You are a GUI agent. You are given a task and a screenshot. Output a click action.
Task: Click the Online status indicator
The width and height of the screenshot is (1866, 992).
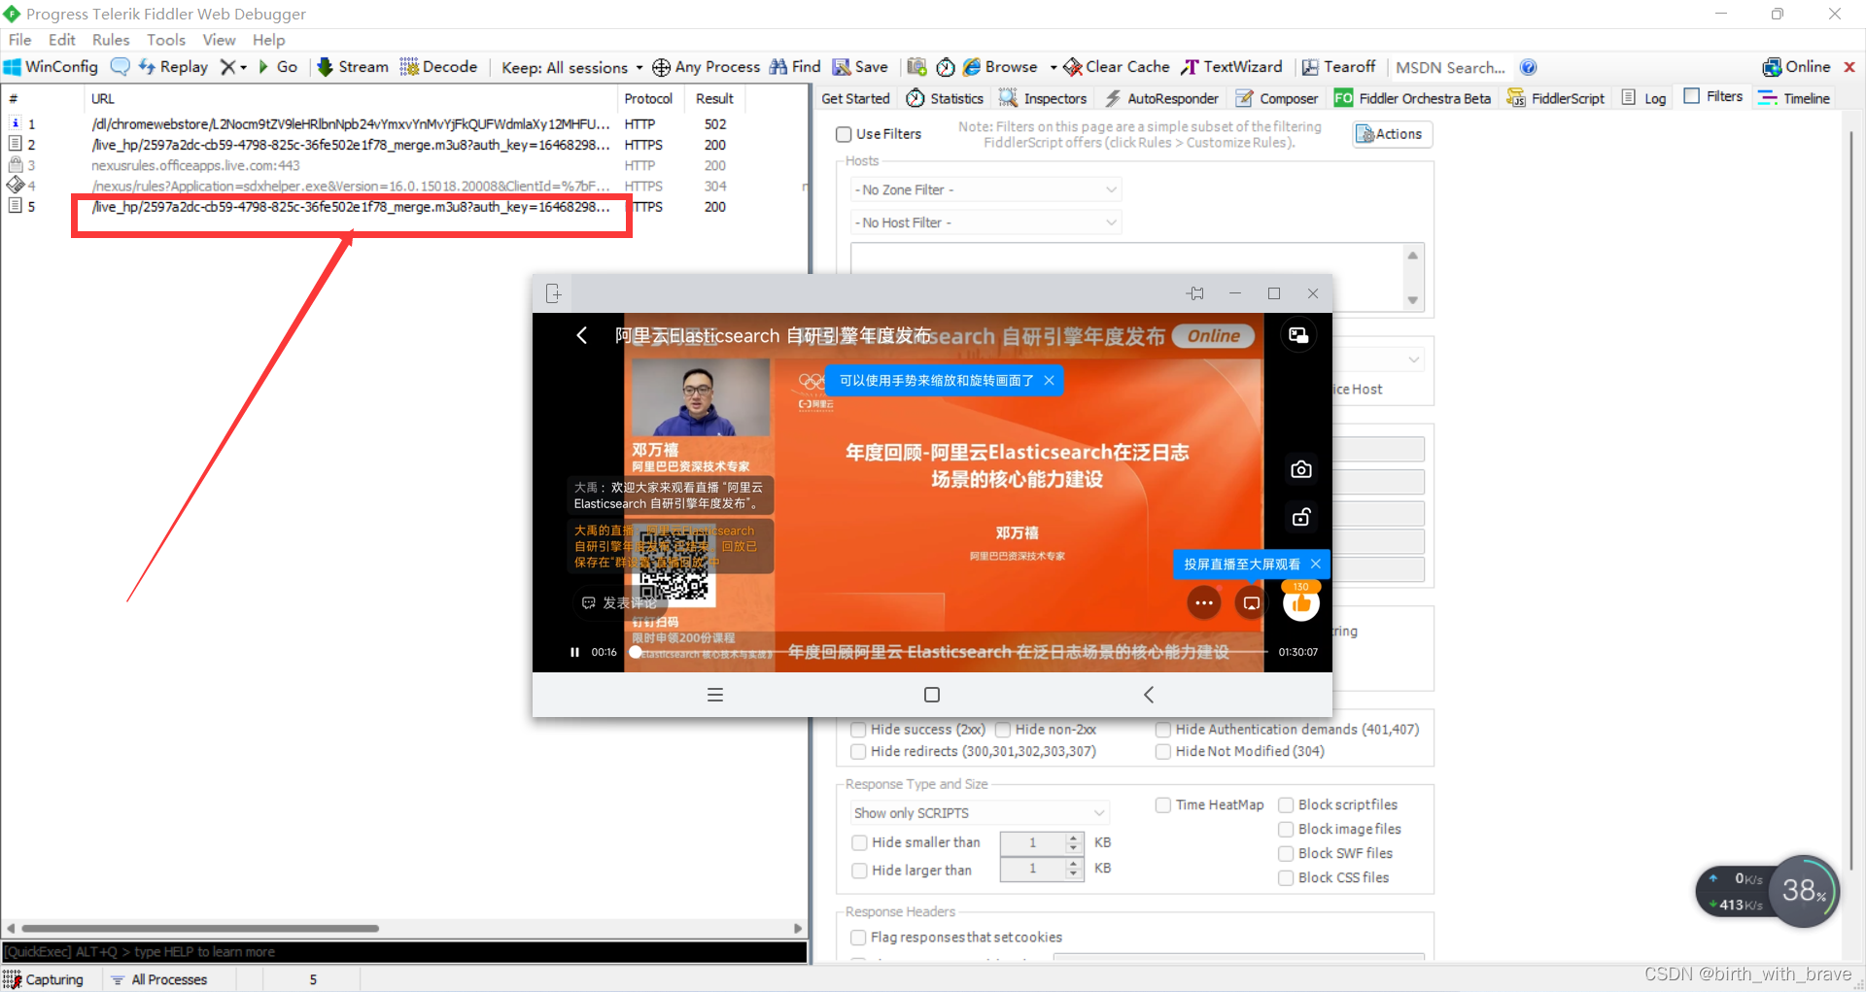(1797, 67)
